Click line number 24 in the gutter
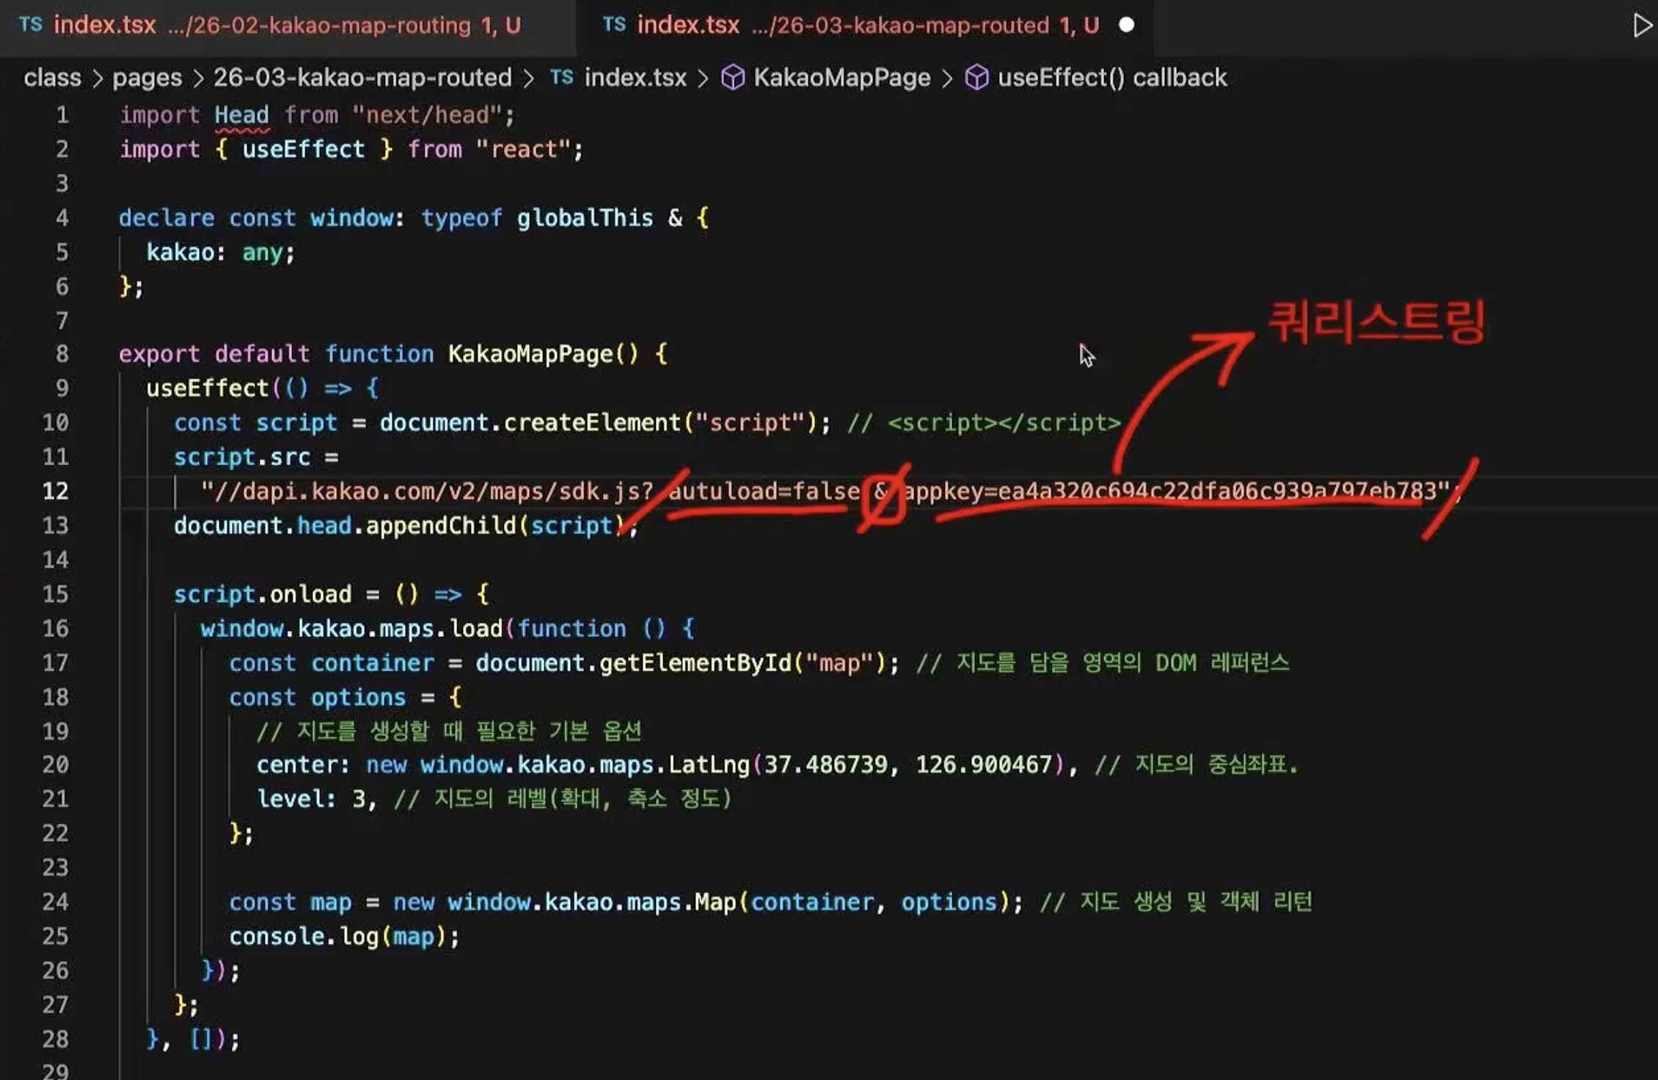The width and height of the screenshot is (1658, 1080). (56, 901)
